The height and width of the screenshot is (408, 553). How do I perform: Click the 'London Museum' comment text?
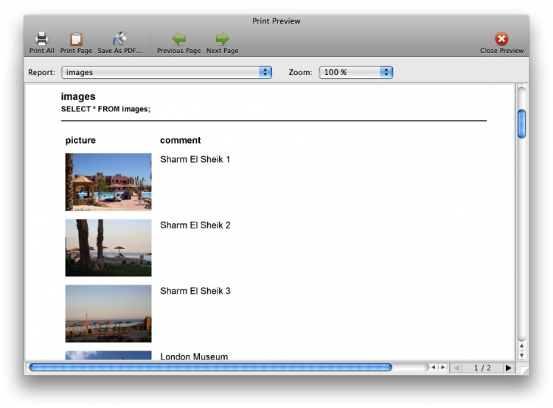pos(194,356)
